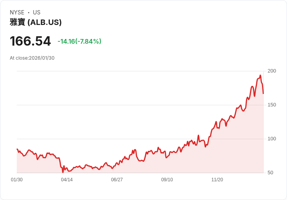287x200 pixels.
Task: Click the -14.16(-7.84%) price change
Action: [x=79, y=41]
